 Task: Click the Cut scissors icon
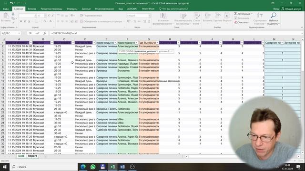13,14
